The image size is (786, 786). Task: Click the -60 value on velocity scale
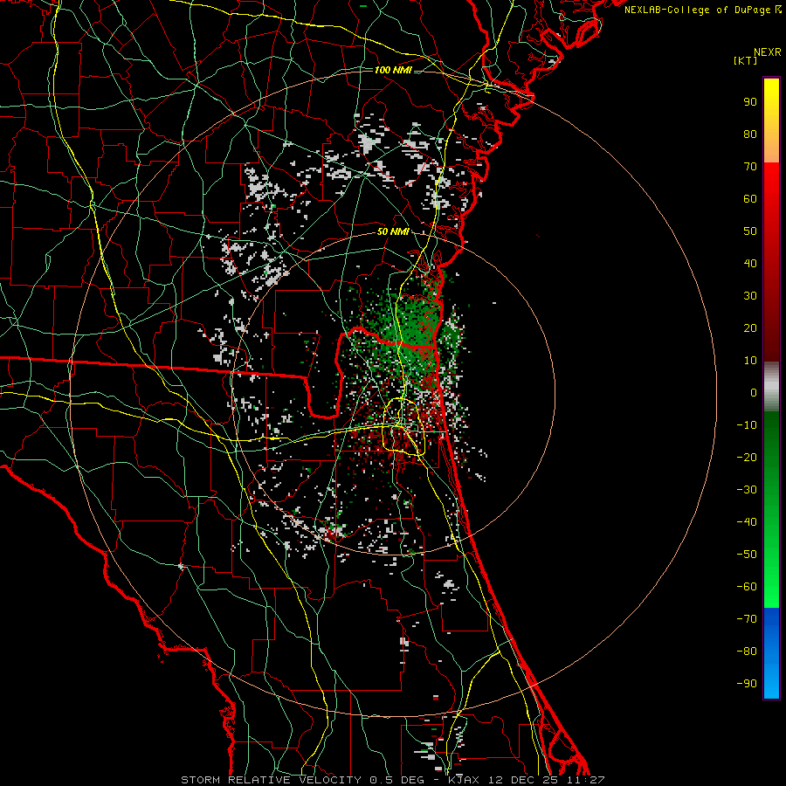tap(747, 587)
